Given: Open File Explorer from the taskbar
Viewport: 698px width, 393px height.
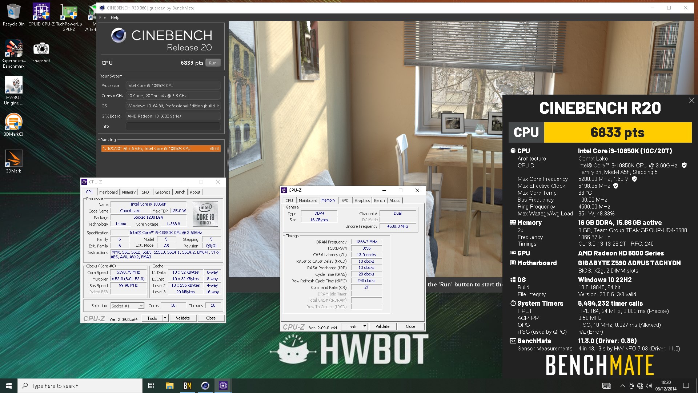Looking at the screenshot, I should pyautogui.click(x=169, y=386).
